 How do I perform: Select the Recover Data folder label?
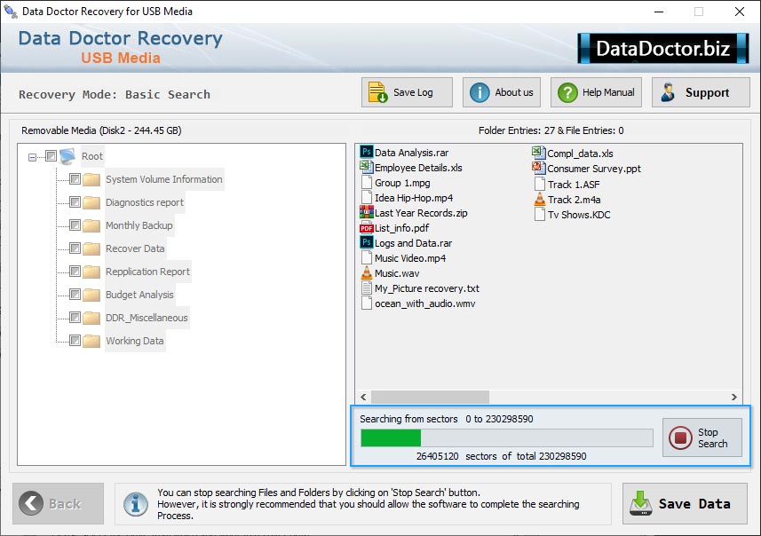point(135,248)
